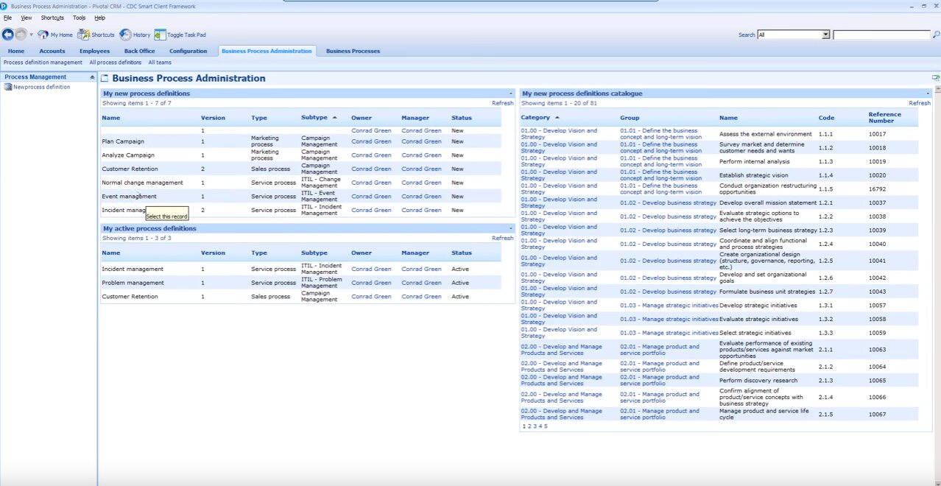Open the Shortcuts toolbar icon

pyautogui.click(x=84, y=35)
